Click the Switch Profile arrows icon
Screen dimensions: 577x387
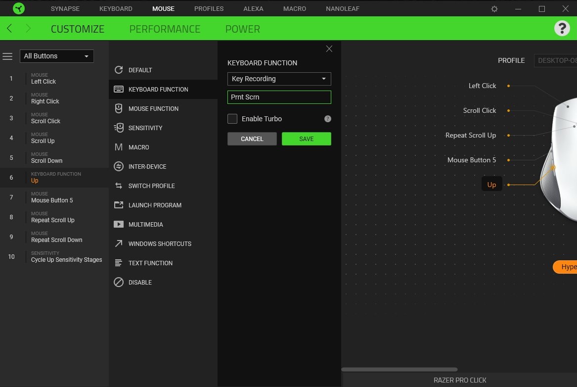tap(119, 186)
